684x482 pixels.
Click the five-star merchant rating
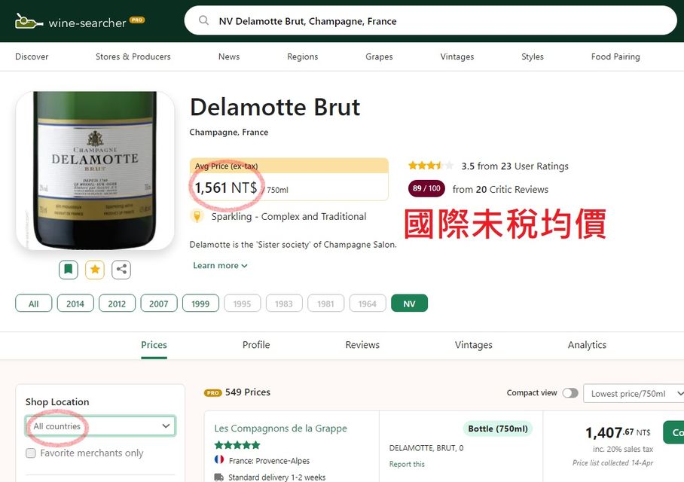[237, 445]
